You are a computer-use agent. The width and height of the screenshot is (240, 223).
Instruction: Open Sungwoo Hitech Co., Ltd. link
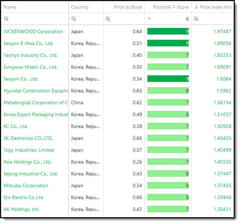pos(30,67)
